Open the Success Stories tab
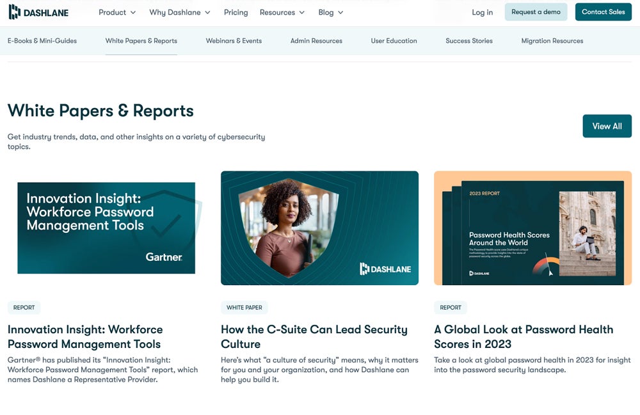Image resolution: width=640 pixels, height=415 pixels. [469, 41]
